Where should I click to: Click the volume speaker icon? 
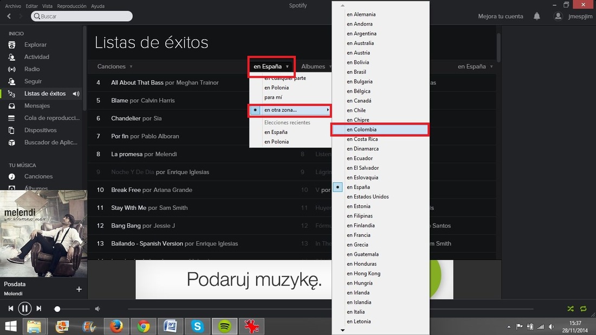coord(98,309)
